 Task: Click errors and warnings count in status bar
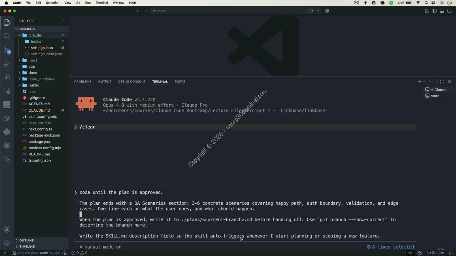[x=79, y=253]
